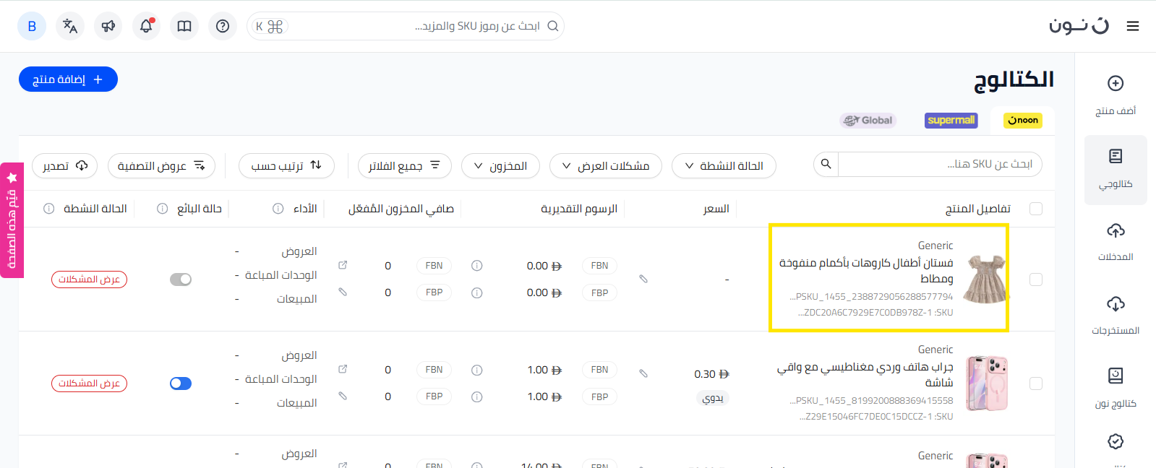Click the إضافة منتج button
1156x468 pixels.
tap(68, 79)
